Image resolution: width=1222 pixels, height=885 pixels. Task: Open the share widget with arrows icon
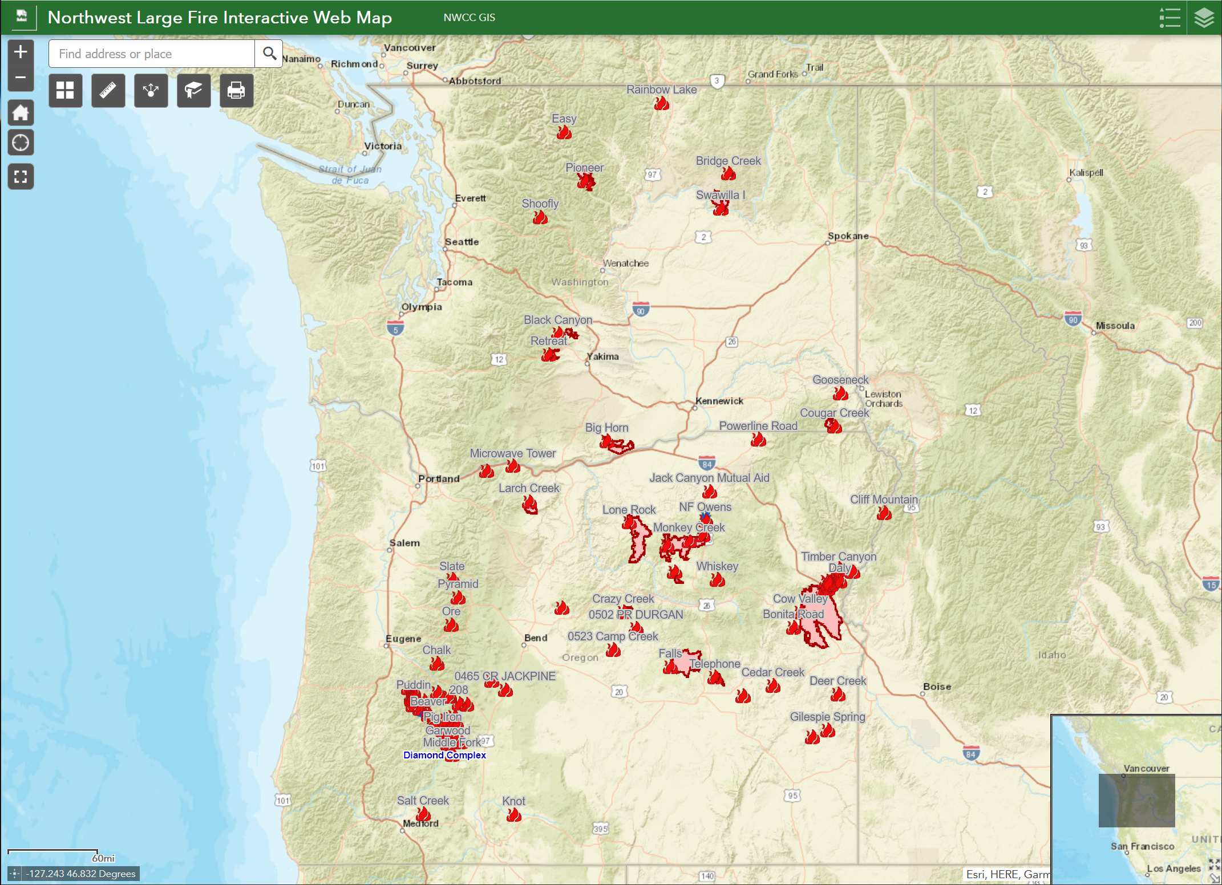[x=151, y=91]
